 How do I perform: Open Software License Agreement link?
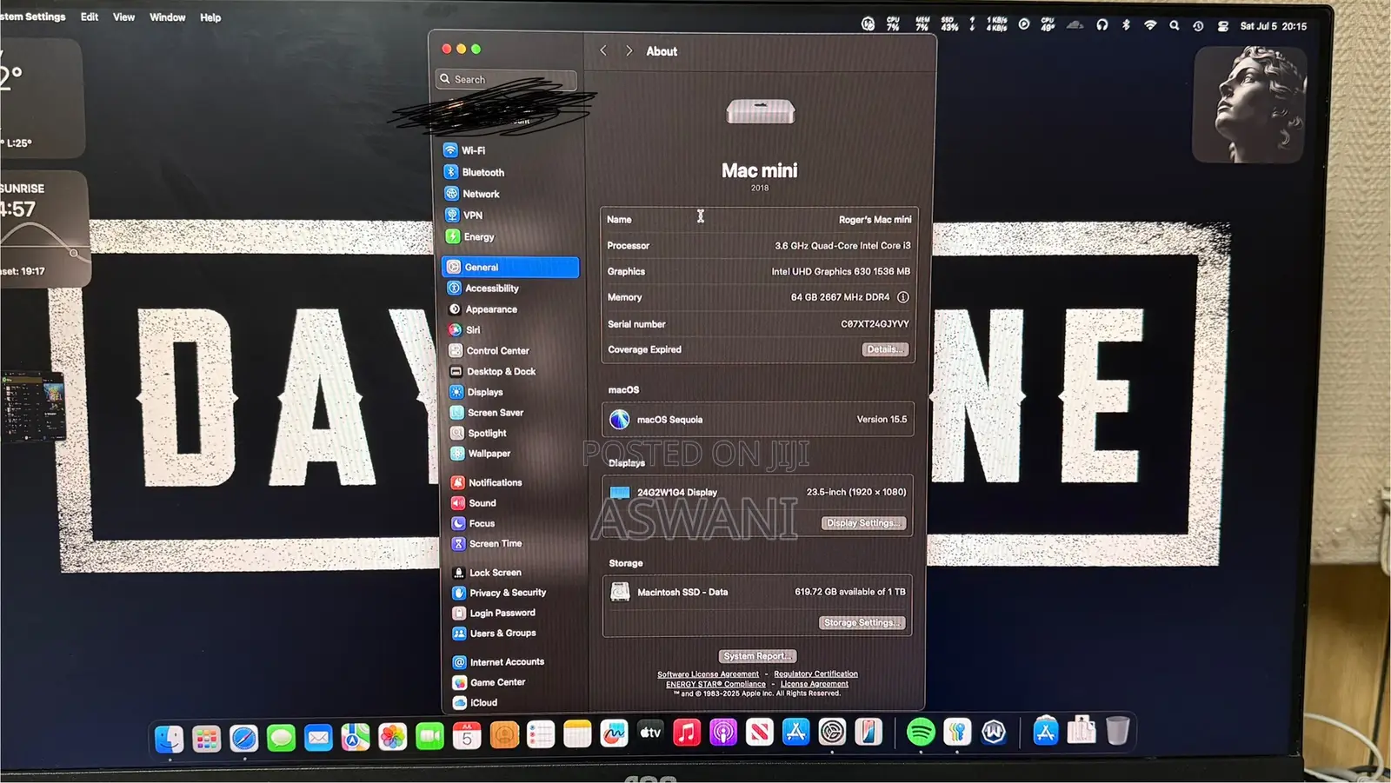coord(708,674)
